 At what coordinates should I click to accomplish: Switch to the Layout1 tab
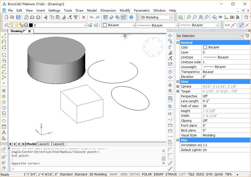pyautogui.click(x=44, y=144)
